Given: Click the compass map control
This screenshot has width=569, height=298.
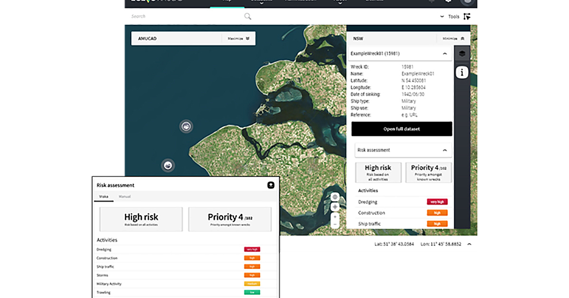Looking at the screenshot, I should (335, 196).
